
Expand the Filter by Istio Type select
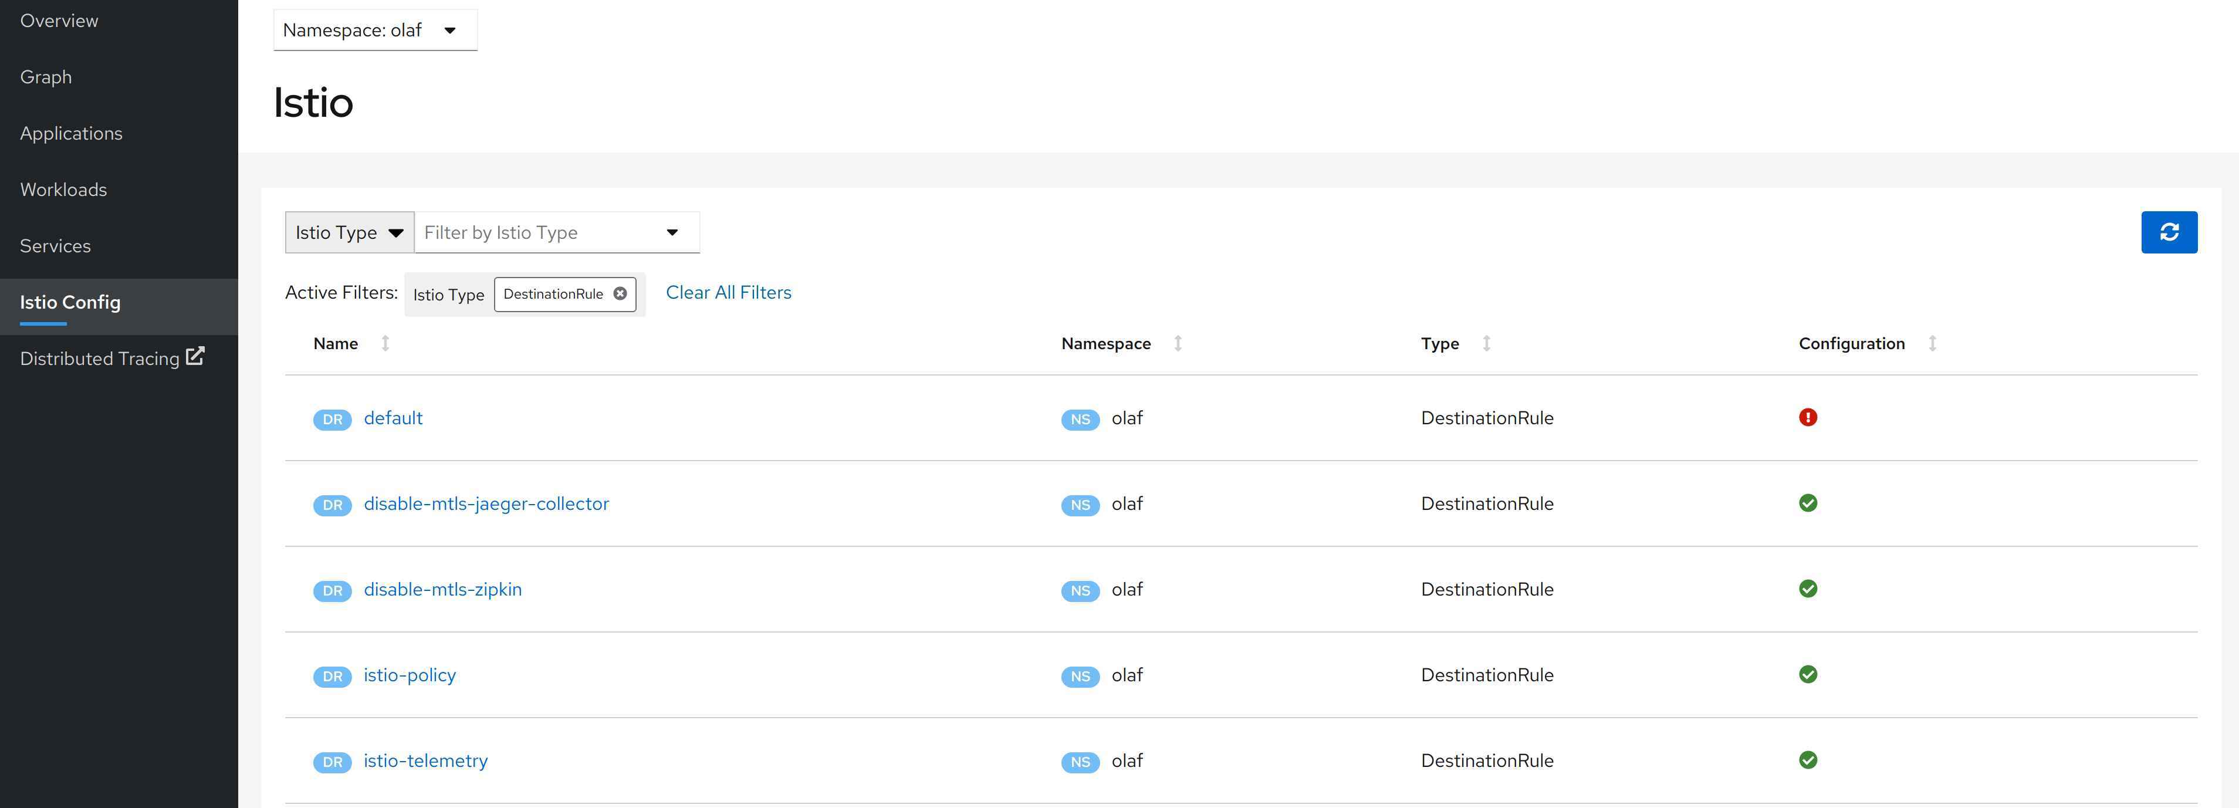(556, 233)
